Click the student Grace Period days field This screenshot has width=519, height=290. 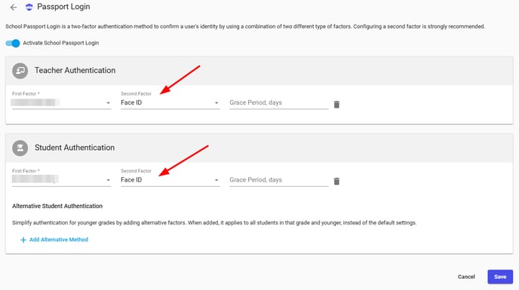click(278, 180)
